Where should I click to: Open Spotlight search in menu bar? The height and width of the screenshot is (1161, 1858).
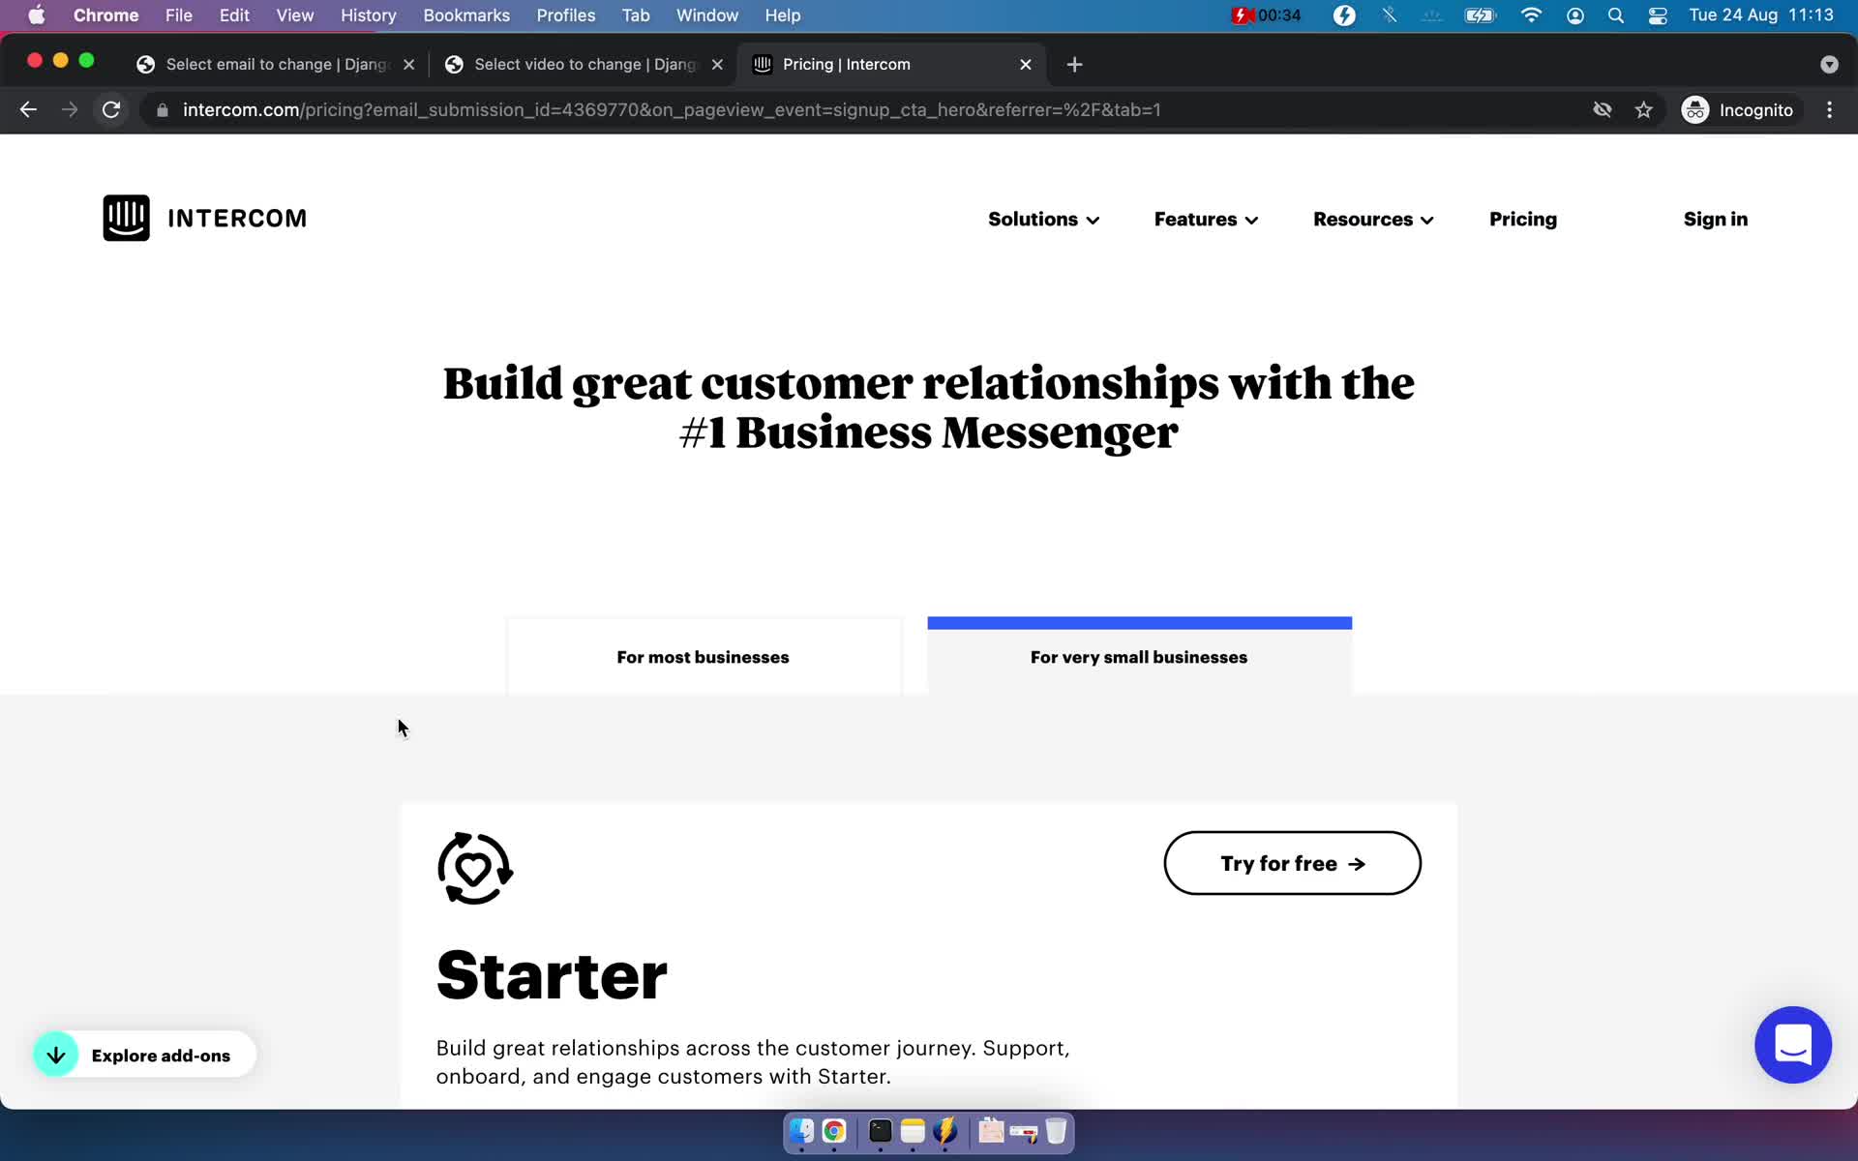(x=1615, y=15)
